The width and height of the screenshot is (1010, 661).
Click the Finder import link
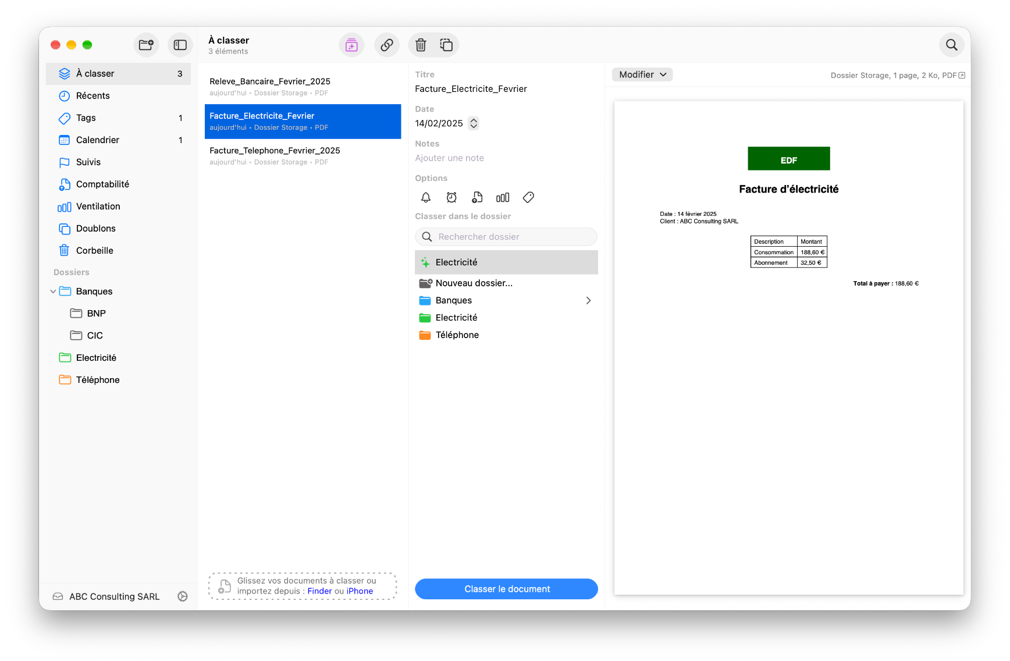click(x=319, y=591)
